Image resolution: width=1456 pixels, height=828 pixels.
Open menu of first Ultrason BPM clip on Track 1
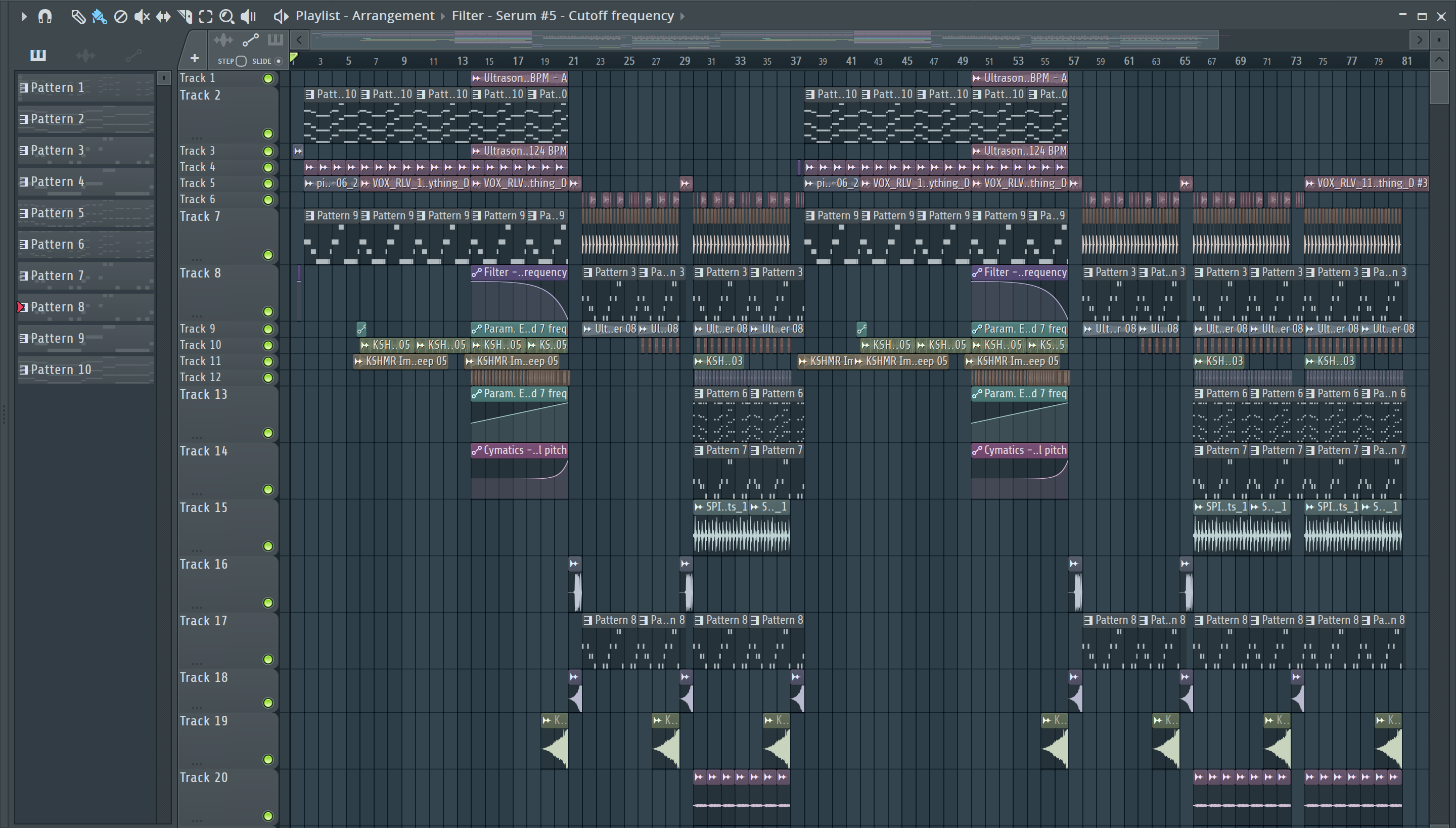coord(477,78)
